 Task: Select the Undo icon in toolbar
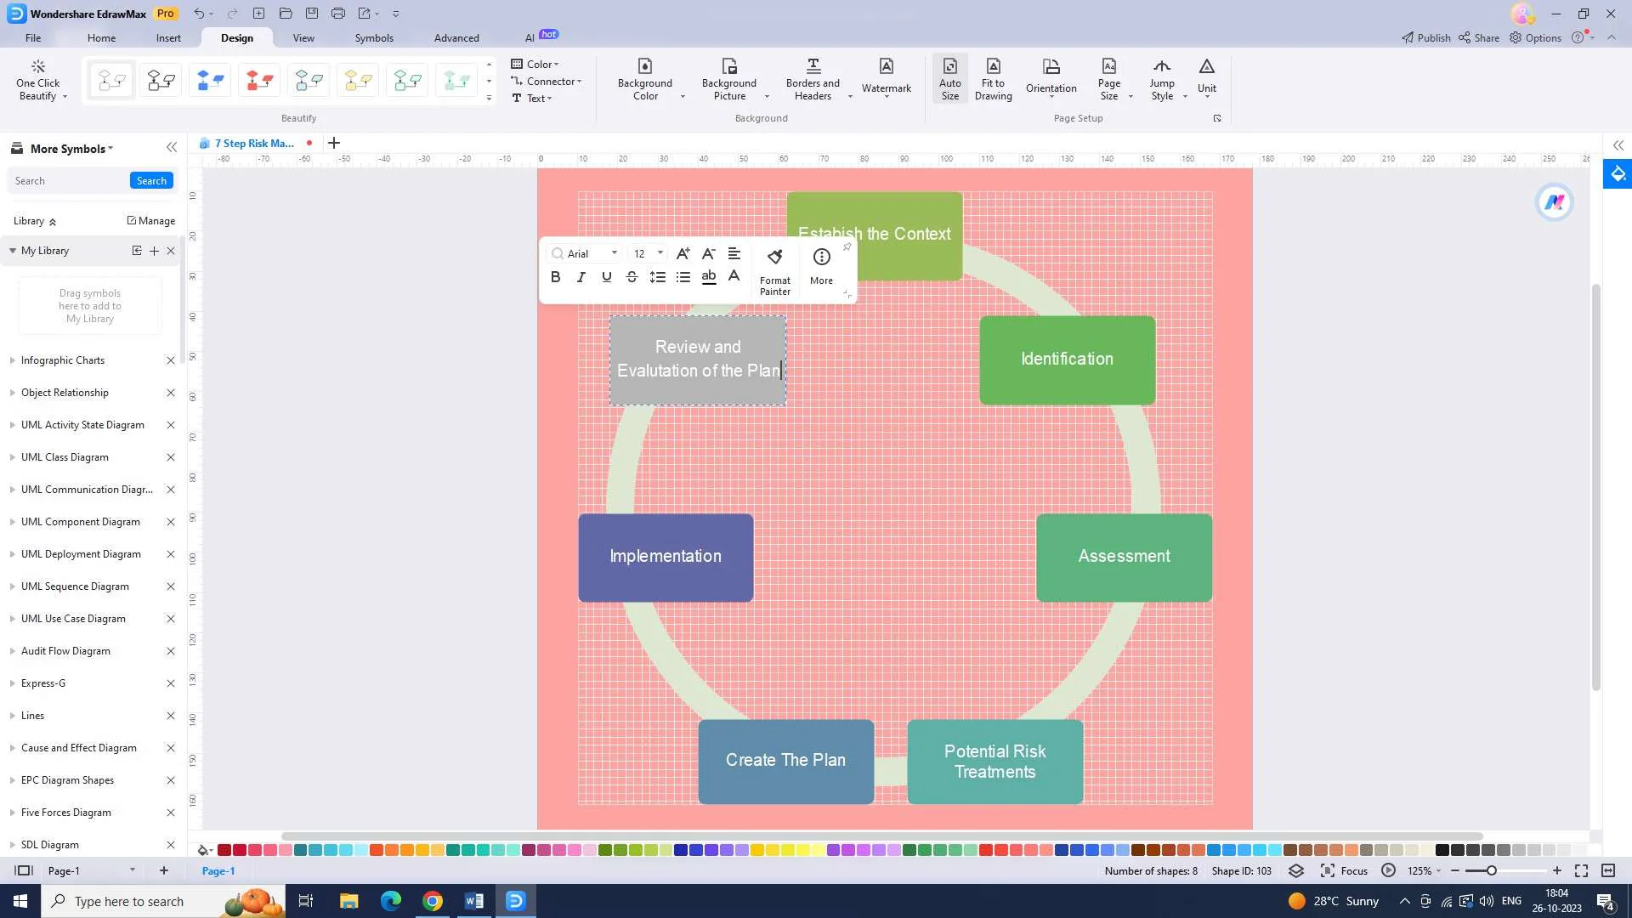(198, 13)
